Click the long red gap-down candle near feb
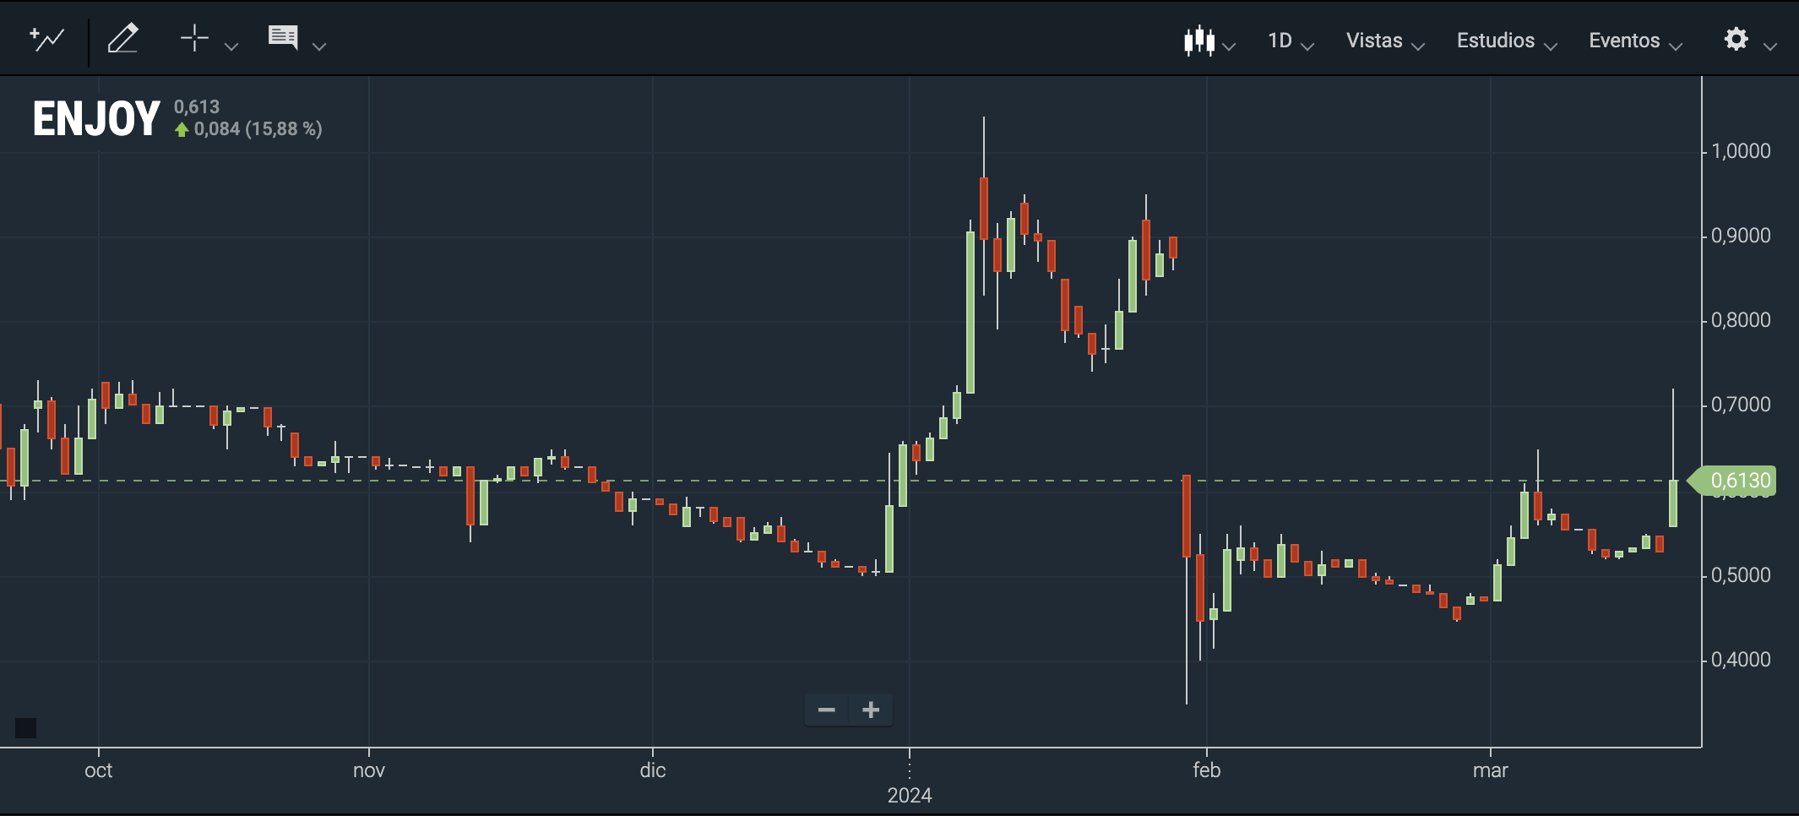The image size is (1799, 816). click(x=1187, y=516)
